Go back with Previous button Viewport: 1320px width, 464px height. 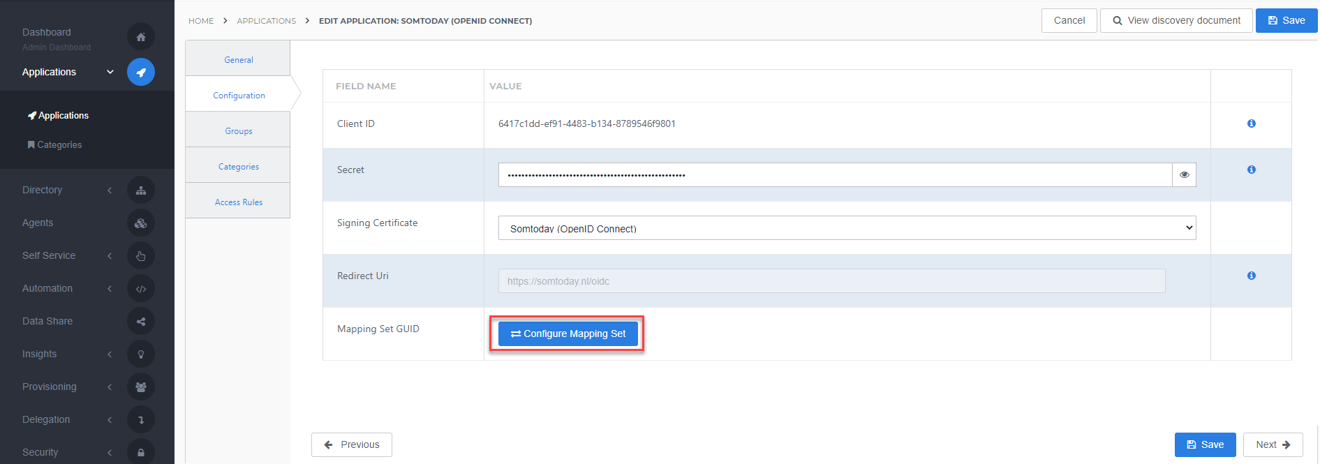click(x=352, y=444)
